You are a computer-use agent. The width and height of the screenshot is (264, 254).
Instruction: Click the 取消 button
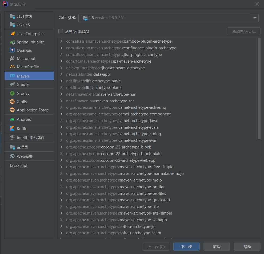tap(217, 247)
